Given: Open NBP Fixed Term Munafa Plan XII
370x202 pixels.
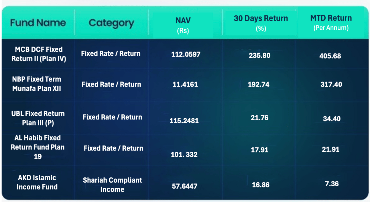Looking at the screenshot, I should [x=37, y=84].
